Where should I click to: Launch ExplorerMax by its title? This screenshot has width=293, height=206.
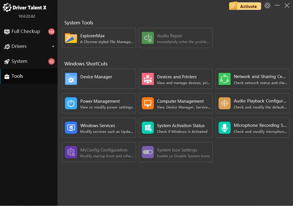click(x=92, y=36)
